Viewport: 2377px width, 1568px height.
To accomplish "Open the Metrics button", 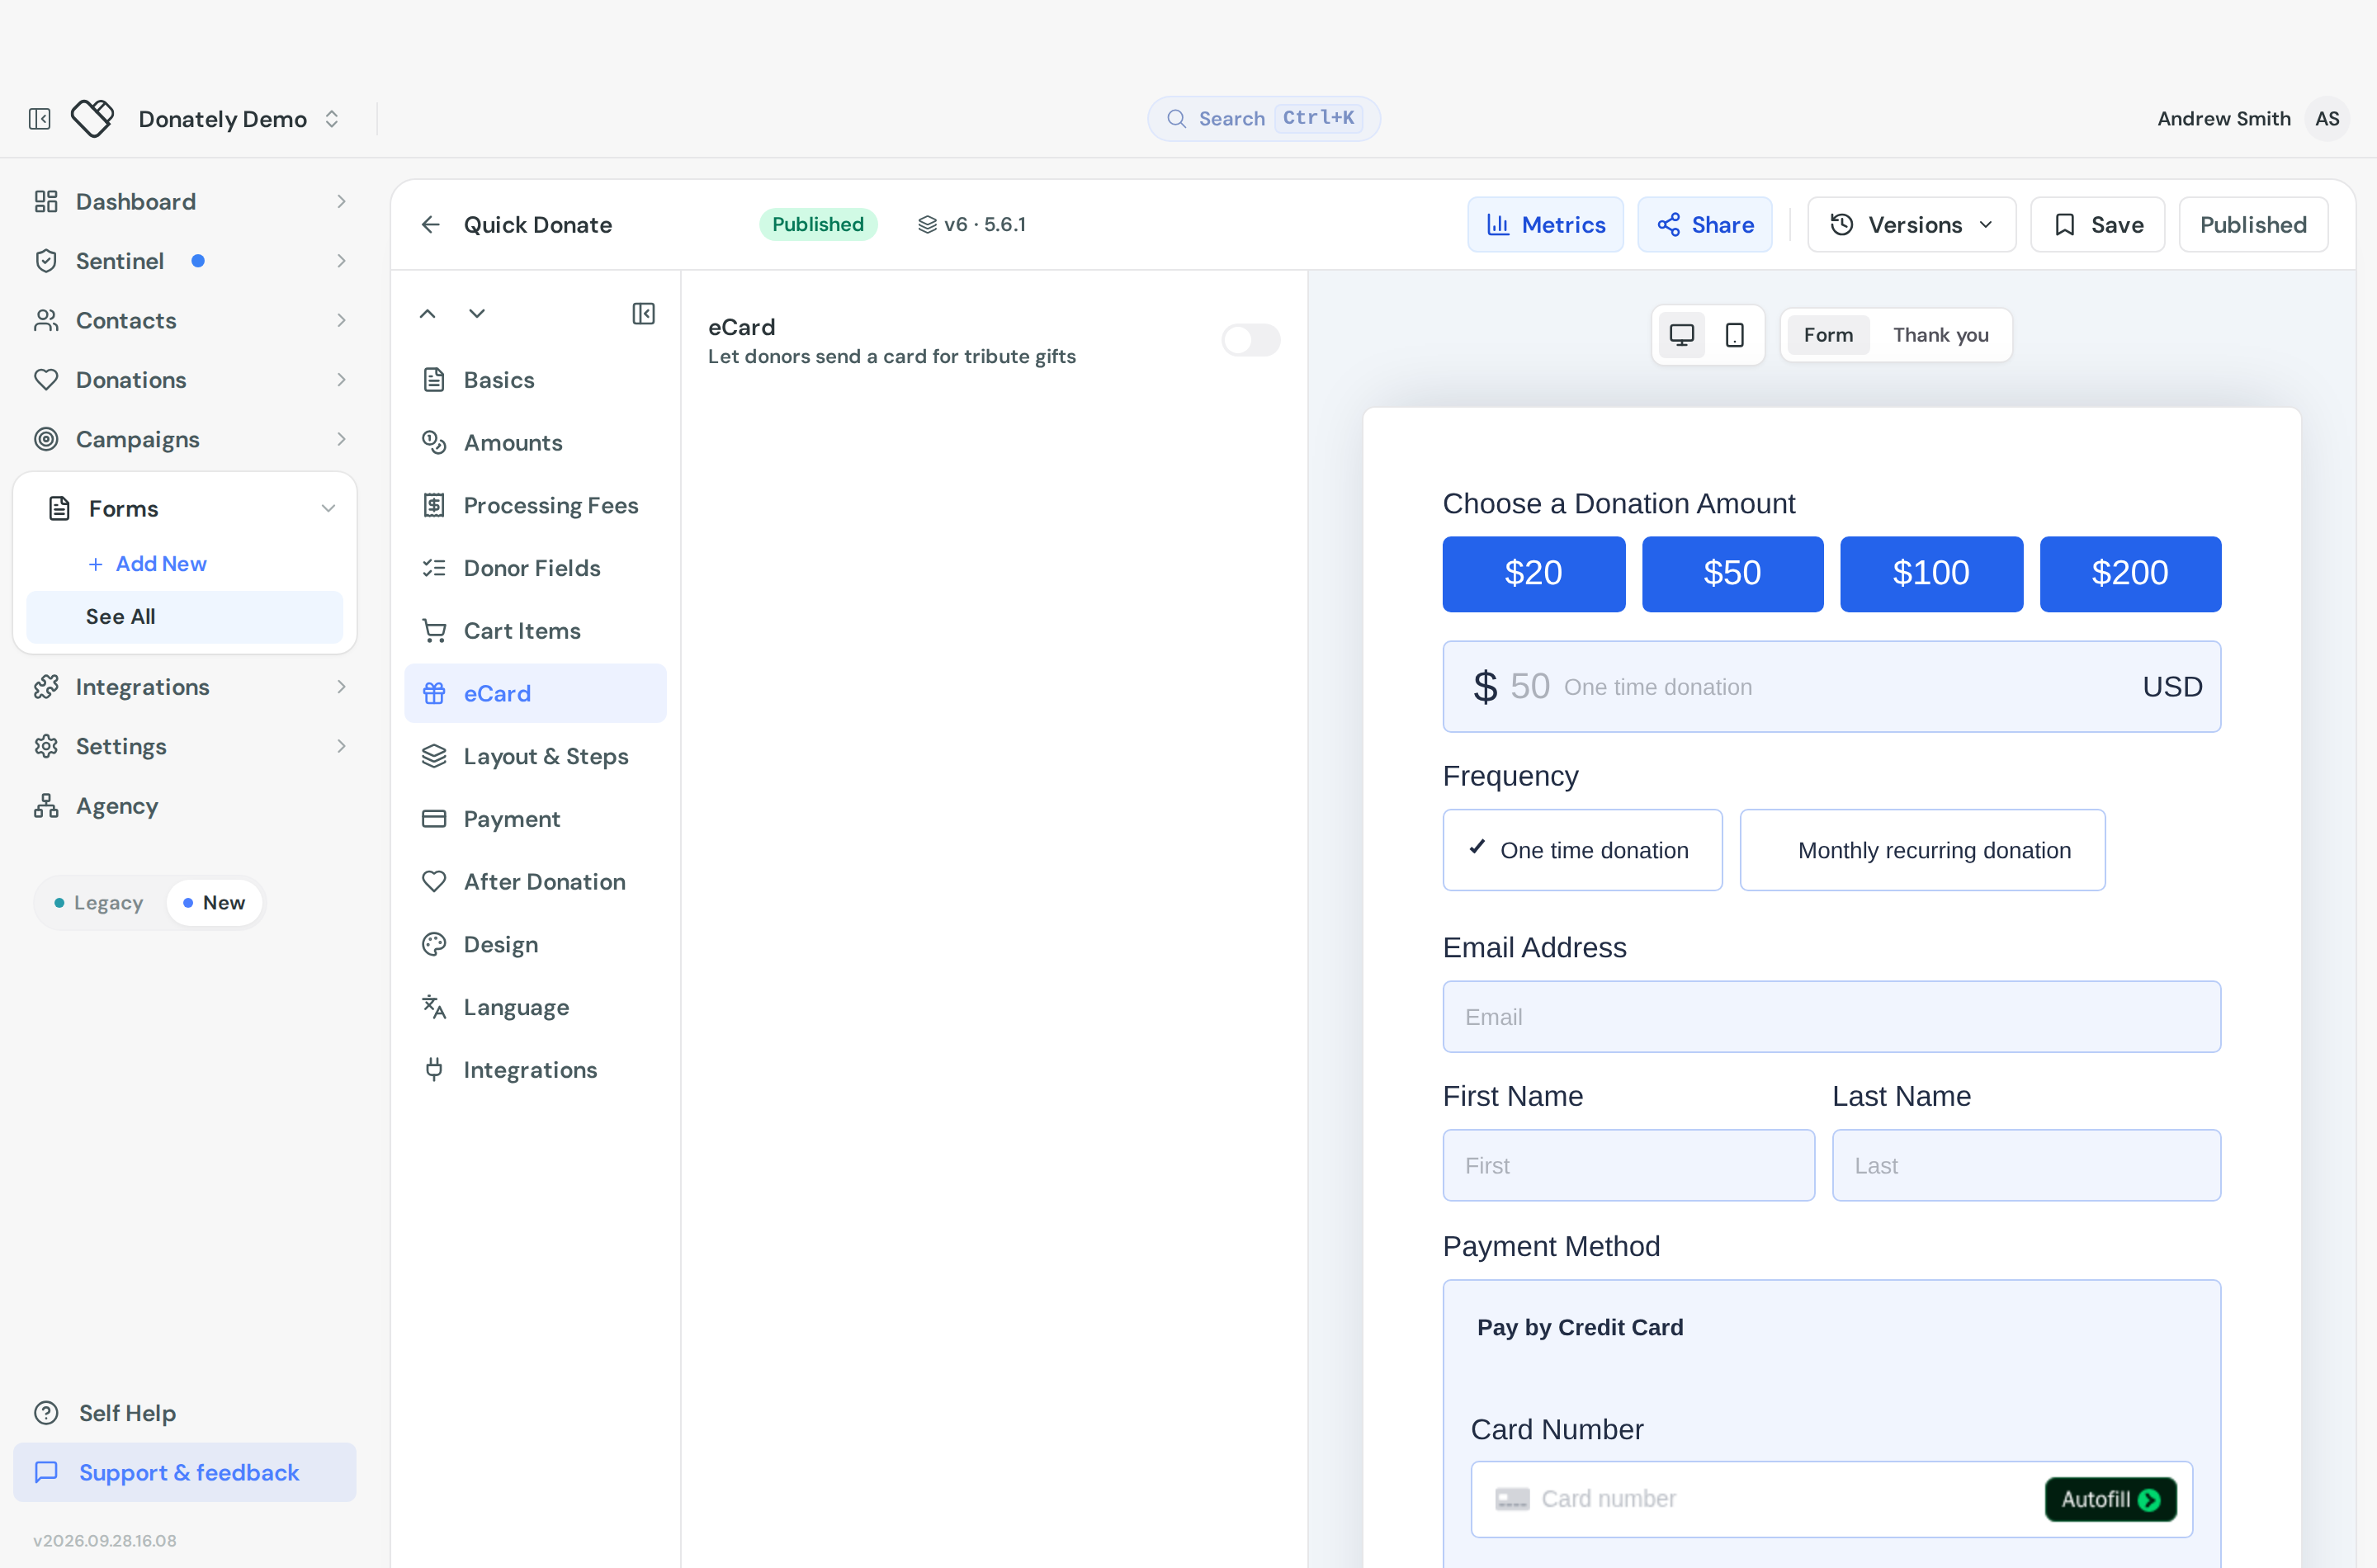I will (1545, 225).
